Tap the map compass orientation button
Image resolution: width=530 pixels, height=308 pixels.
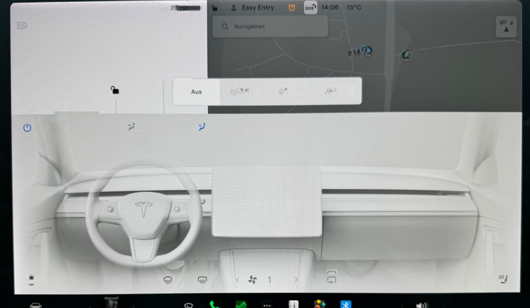(x=506, y=26)
